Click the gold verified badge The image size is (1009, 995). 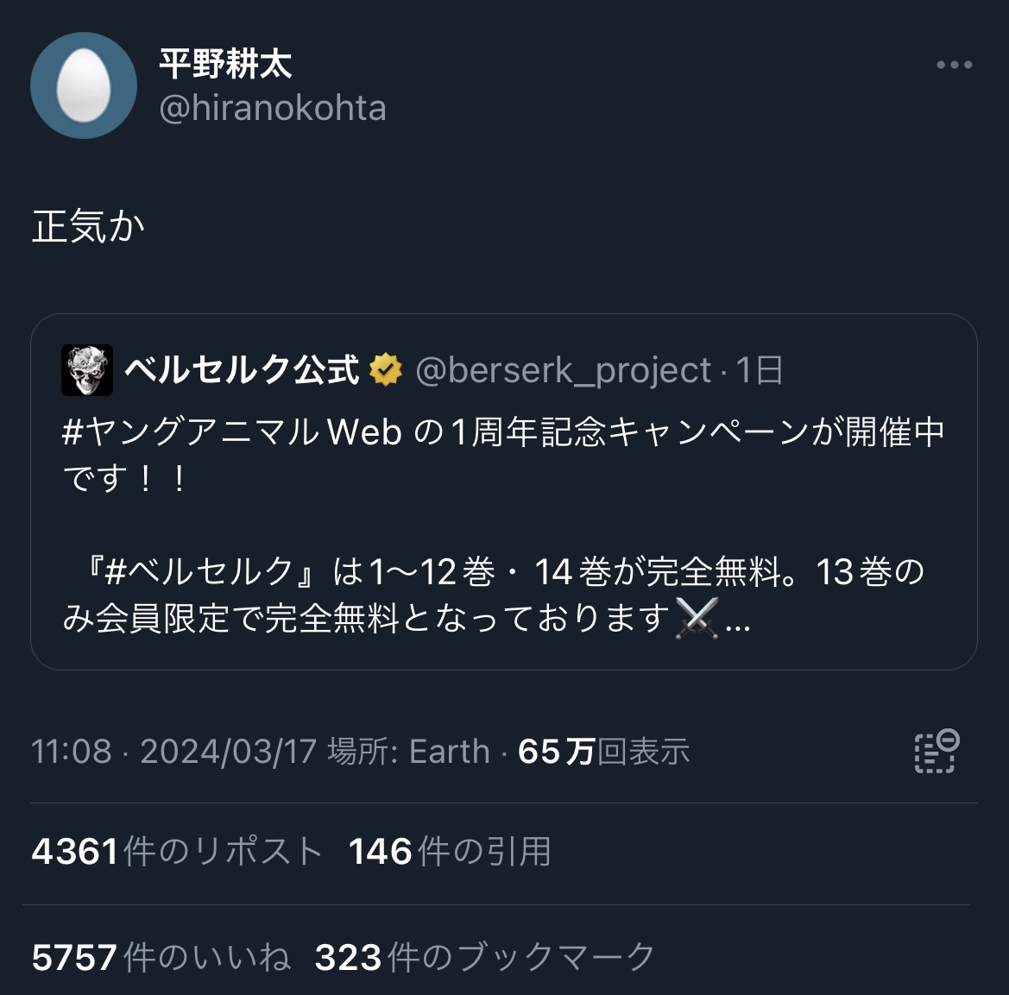tap(386, 370)
